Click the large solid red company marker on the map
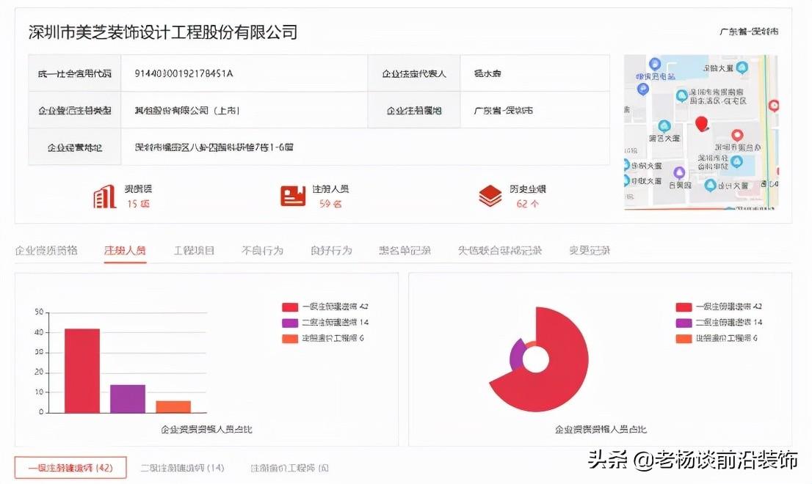 701,124
